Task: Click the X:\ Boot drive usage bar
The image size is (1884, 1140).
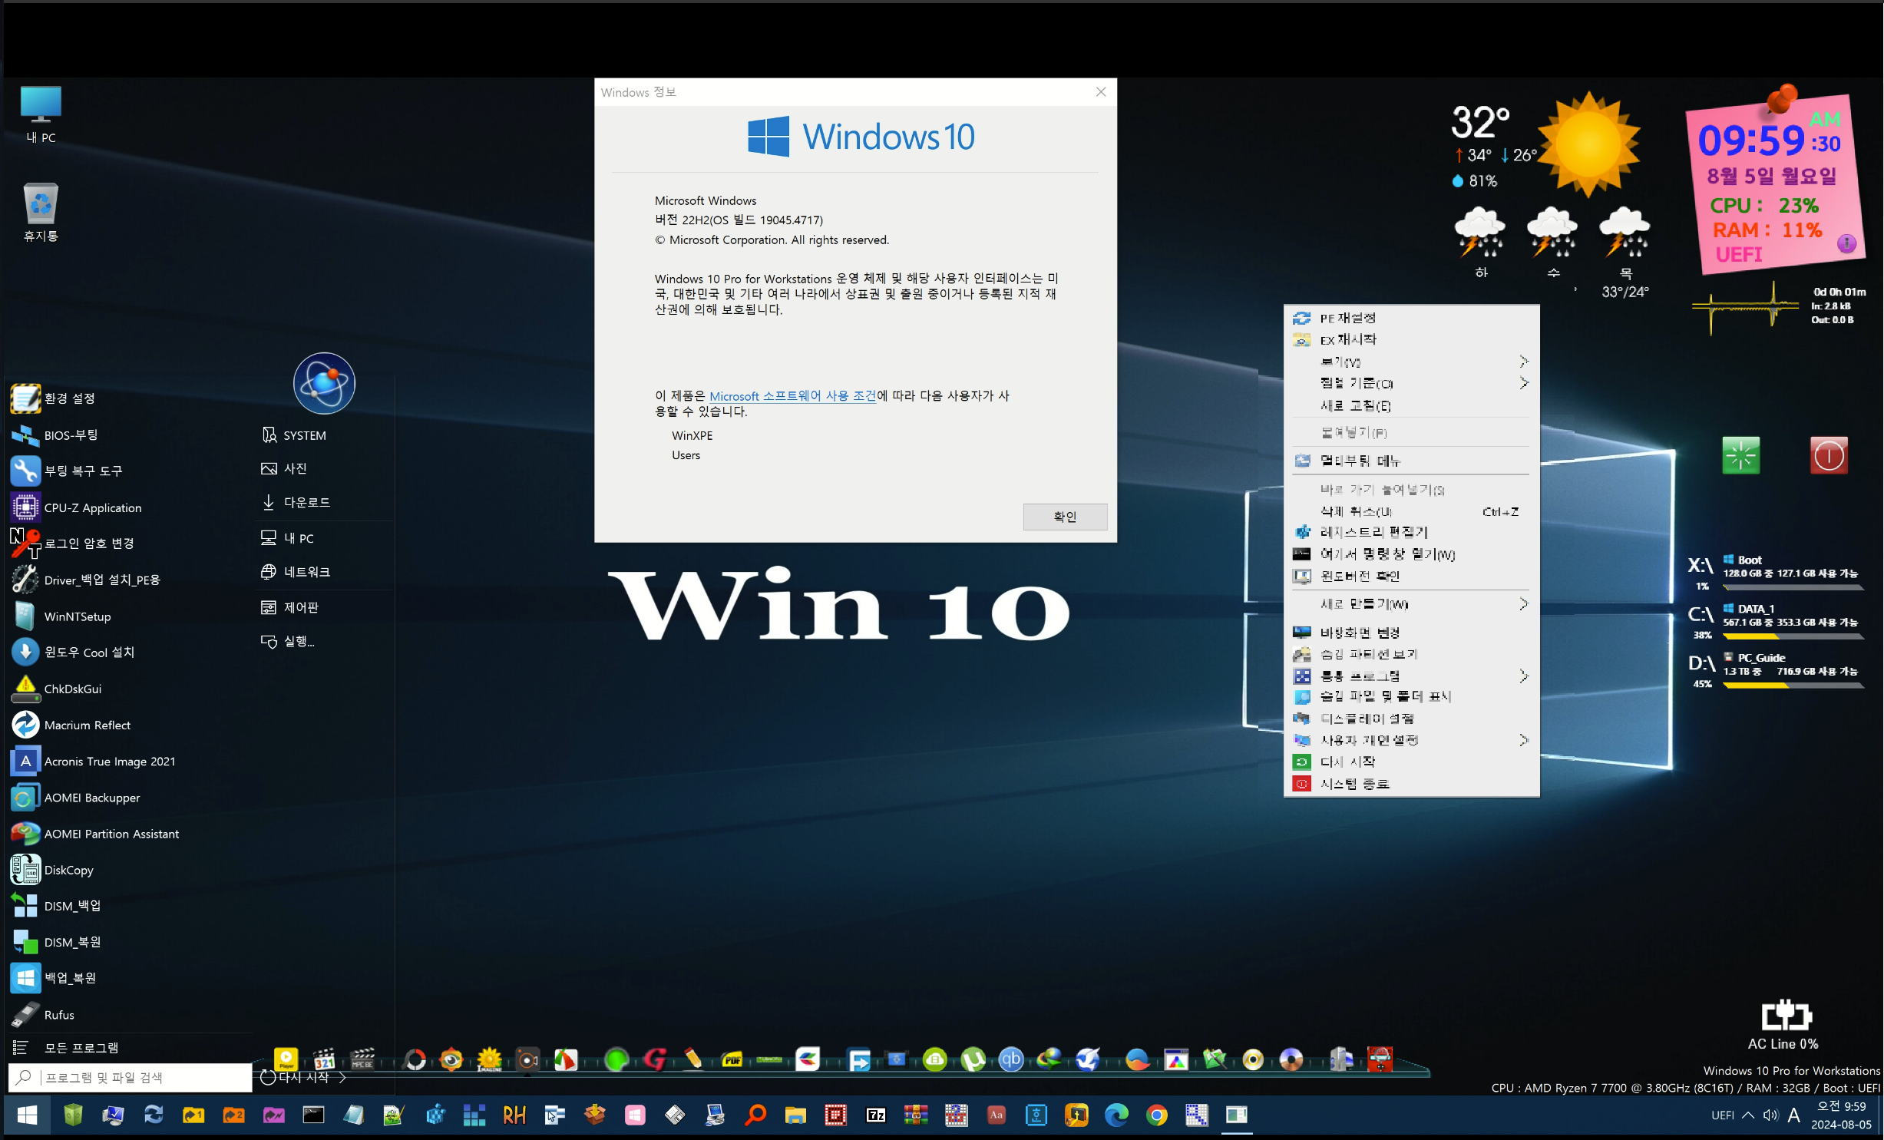Action: (1793, 587)
